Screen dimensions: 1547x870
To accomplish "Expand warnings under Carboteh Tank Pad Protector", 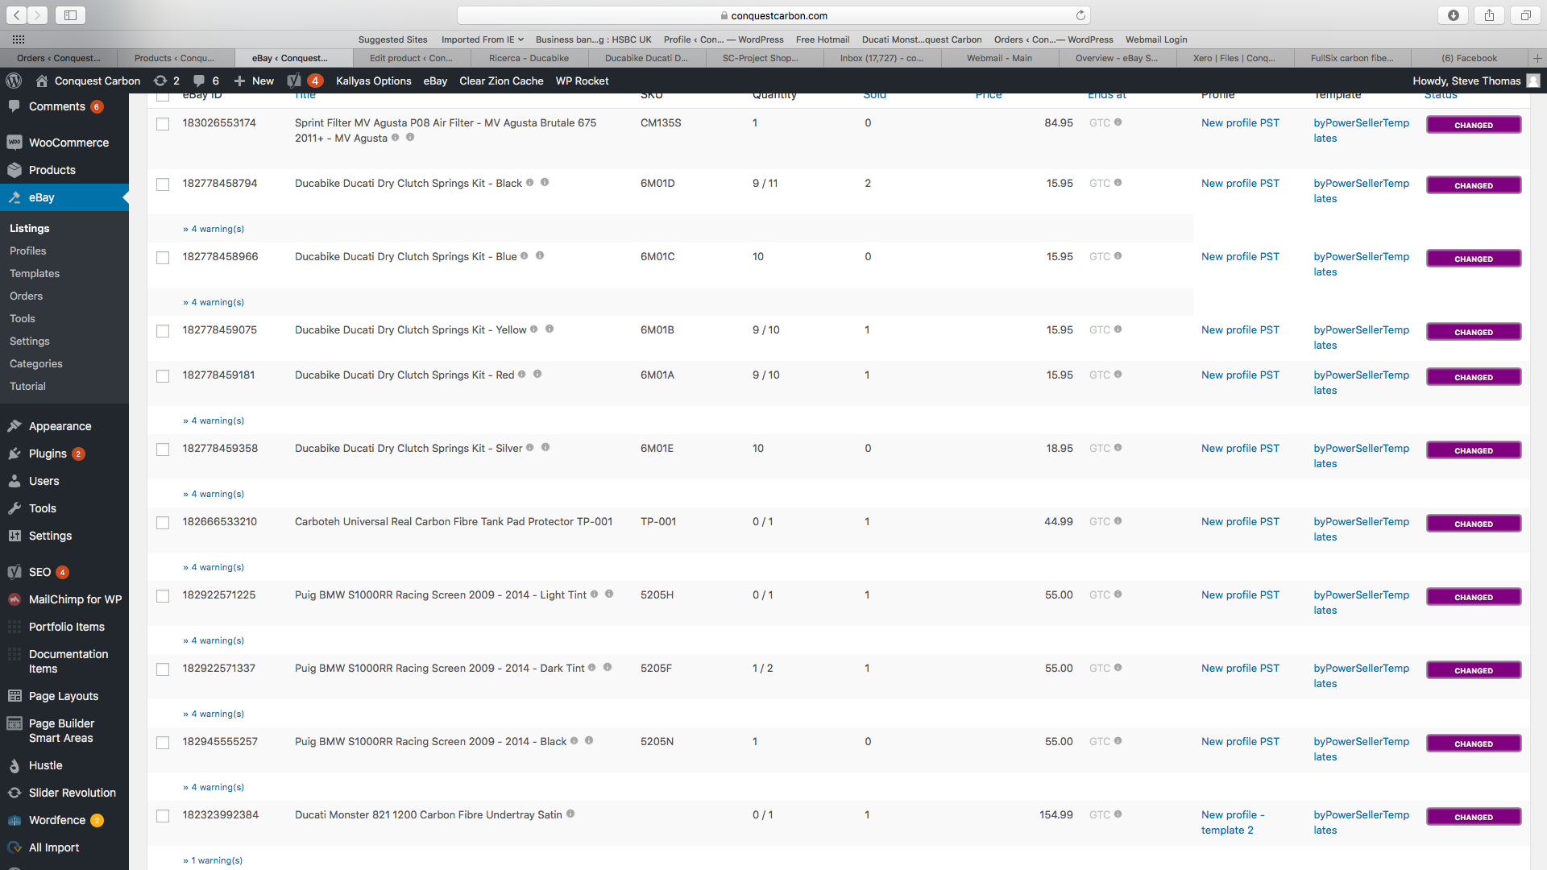I will point(214,567).
